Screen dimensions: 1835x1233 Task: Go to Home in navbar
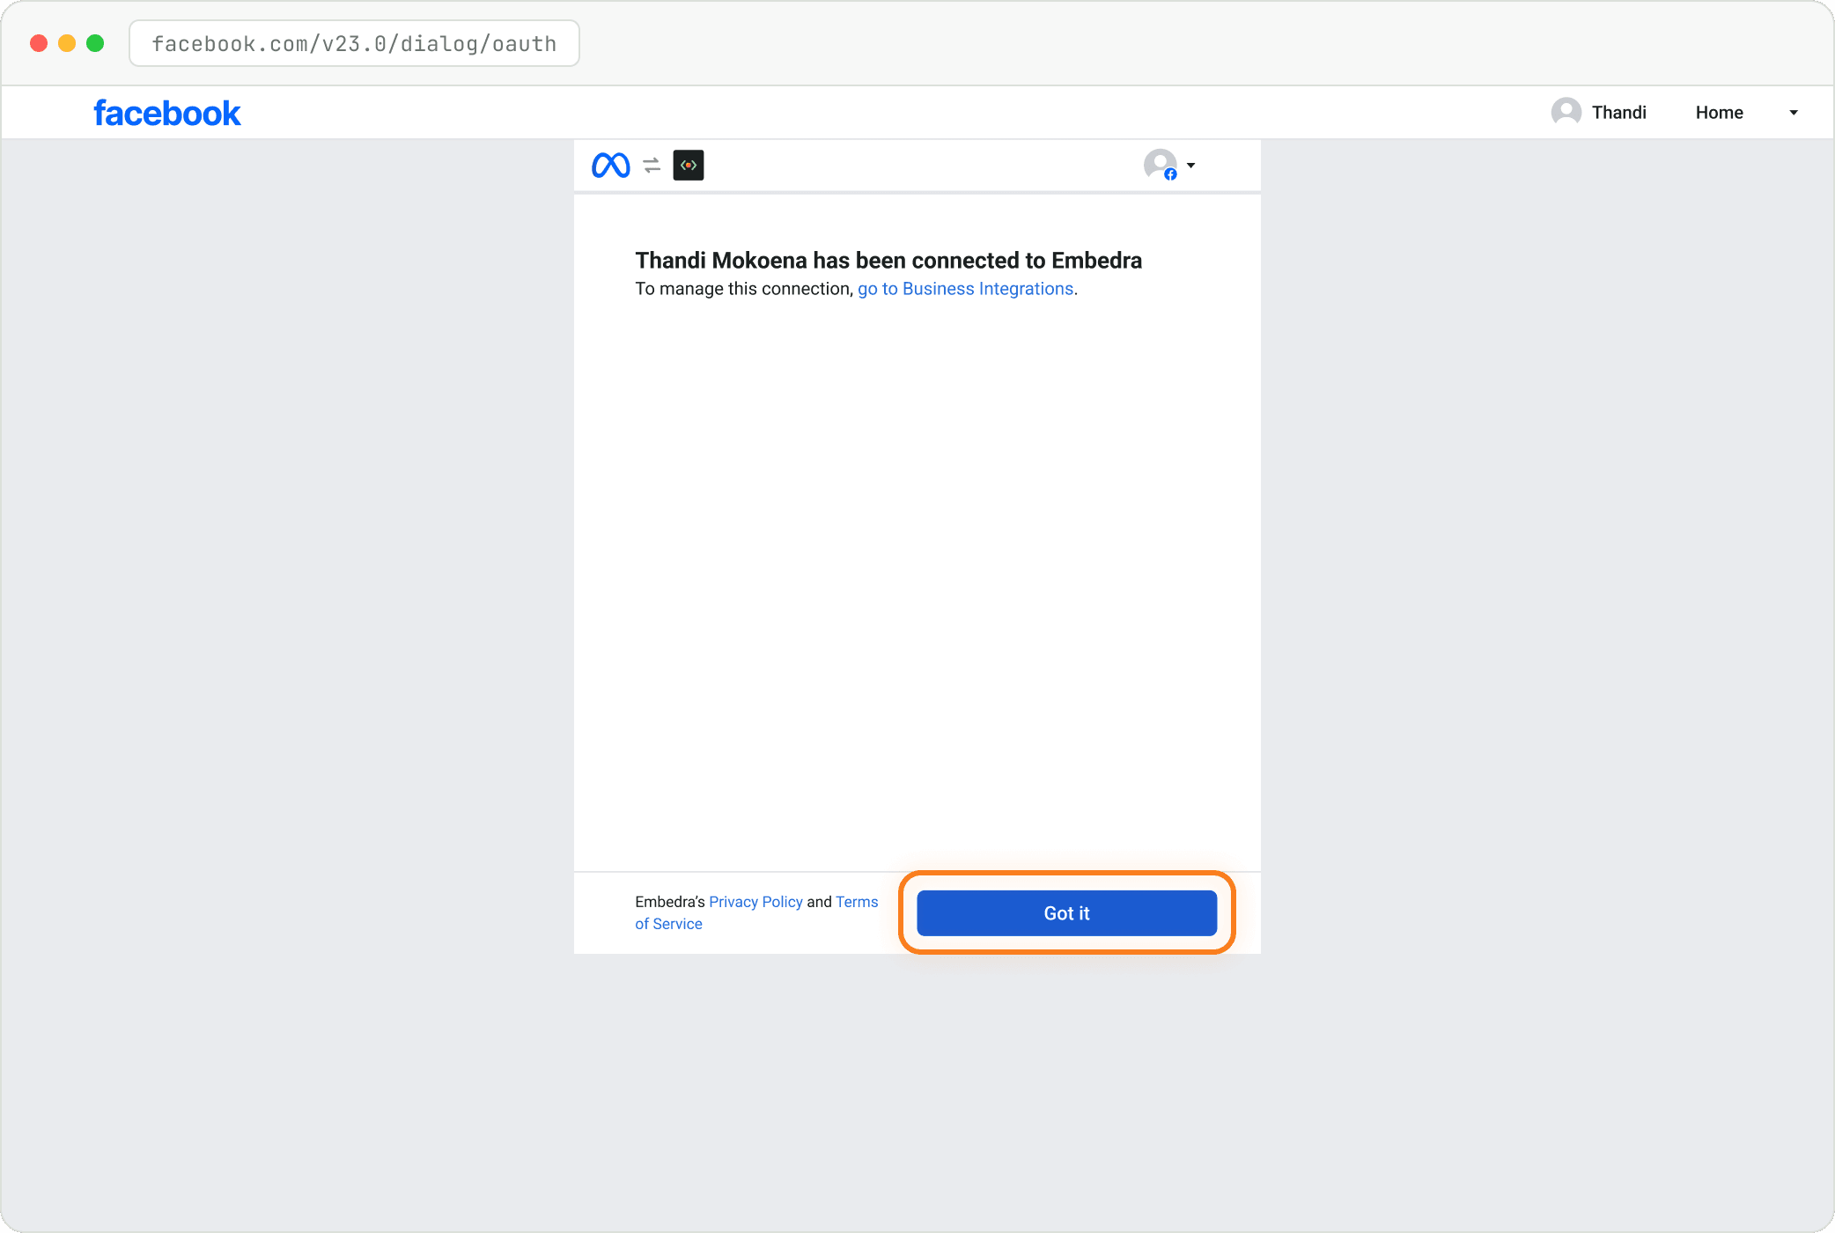[x=1720, y=113]
